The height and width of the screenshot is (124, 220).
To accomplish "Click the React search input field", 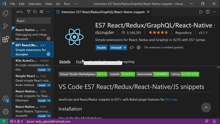I will [33, 21].
